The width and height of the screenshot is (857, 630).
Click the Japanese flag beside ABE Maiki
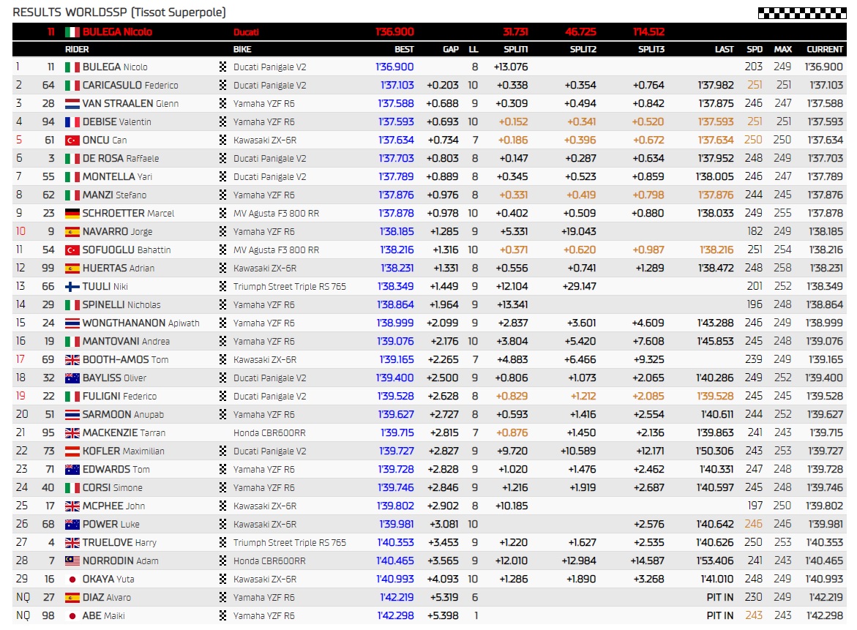point(72,616)
